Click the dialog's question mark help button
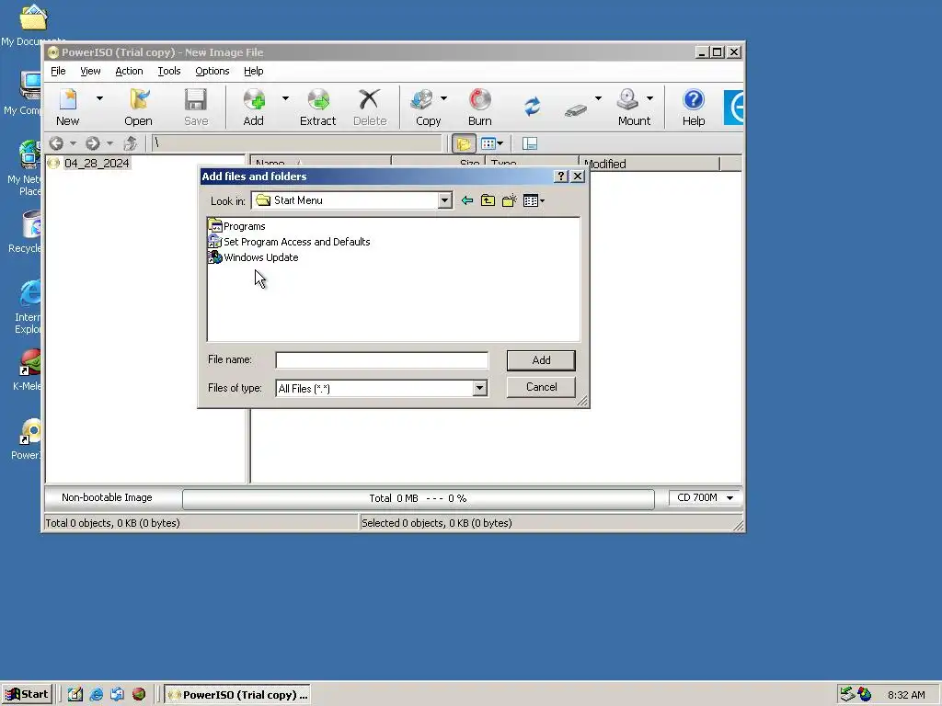The image size is (942, 706). click(x=560, y=176)
